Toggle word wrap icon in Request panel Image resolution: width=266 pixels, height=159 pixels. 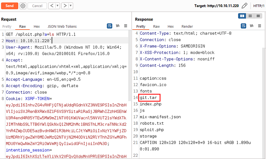point(109,26)
